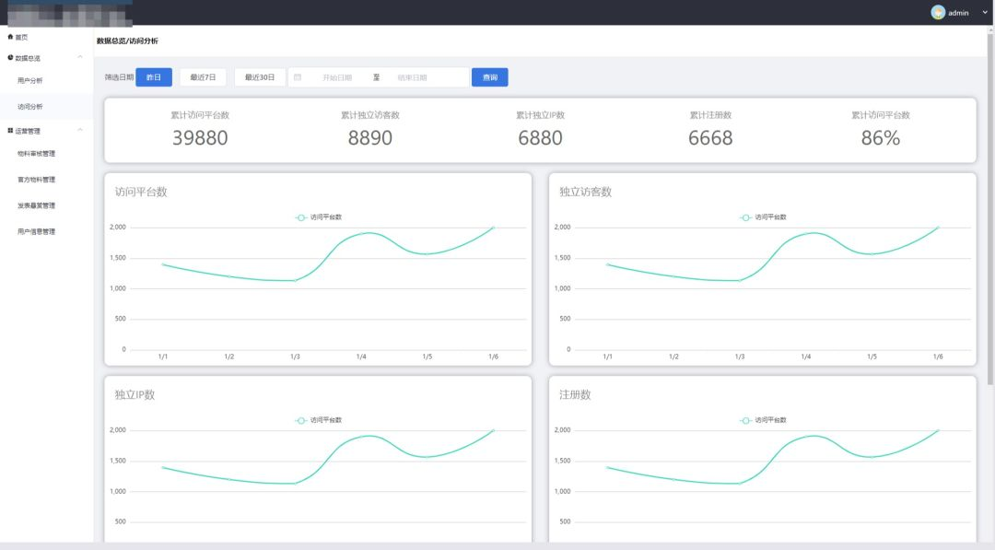Click the 86% value
The width and height of the screenshot is (995, 550).
tap(881, 137)
